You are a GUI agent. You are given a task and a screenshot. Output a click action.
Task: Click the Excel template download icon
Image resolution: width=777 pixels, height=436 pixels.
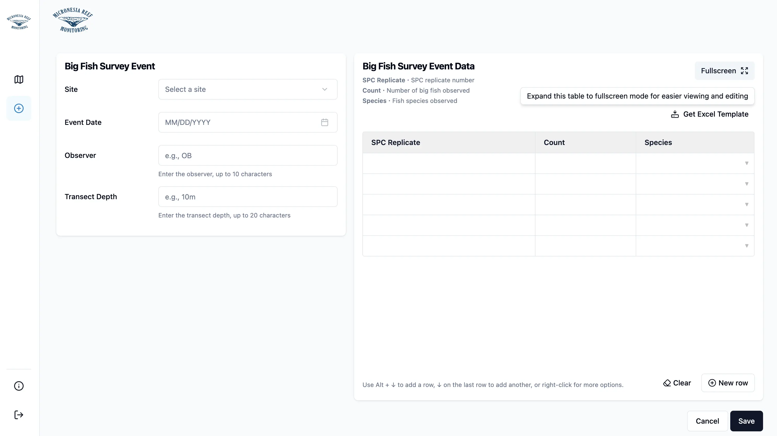[x=675, y=114]
